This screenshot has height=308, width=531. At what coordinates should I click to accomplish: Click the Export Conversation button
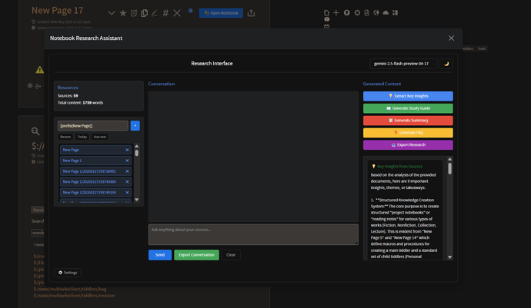tap(196, 255)
